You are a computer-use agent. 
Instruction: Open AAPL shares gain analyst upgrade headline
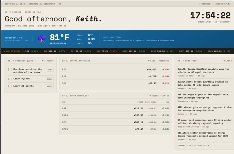(x=204, y=109)
